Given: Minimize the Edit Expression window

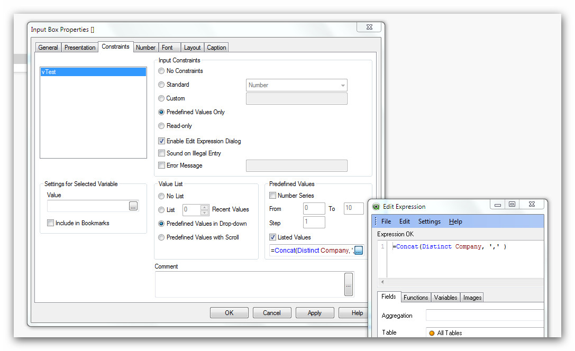Looking at the screenshot, I should click(x=498, y=205).
